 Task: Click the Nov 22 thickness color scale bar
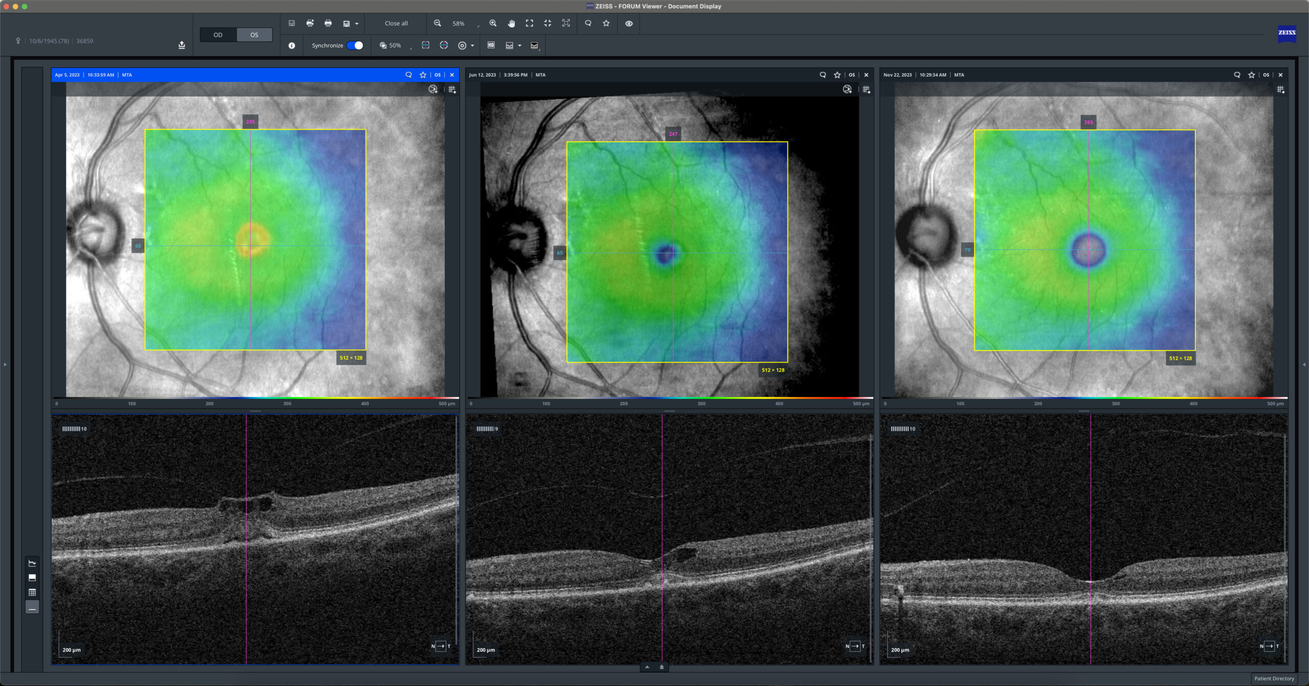tap(1084, 398)
